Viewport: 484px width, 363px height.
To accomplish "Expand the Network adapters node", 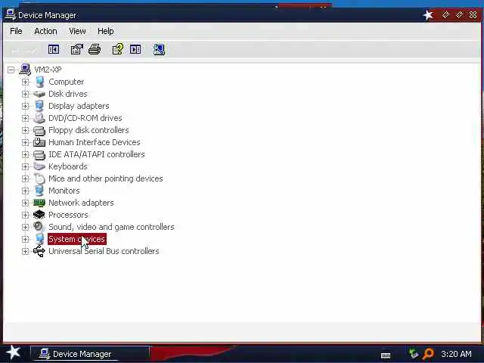I will [x=25, y=203].
